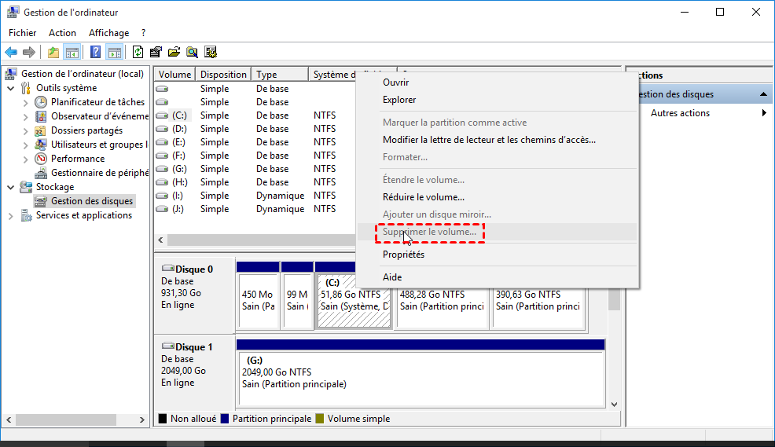Click the Performance gauge icon
The height and width of the screenshot is (447, 775).
41,159
